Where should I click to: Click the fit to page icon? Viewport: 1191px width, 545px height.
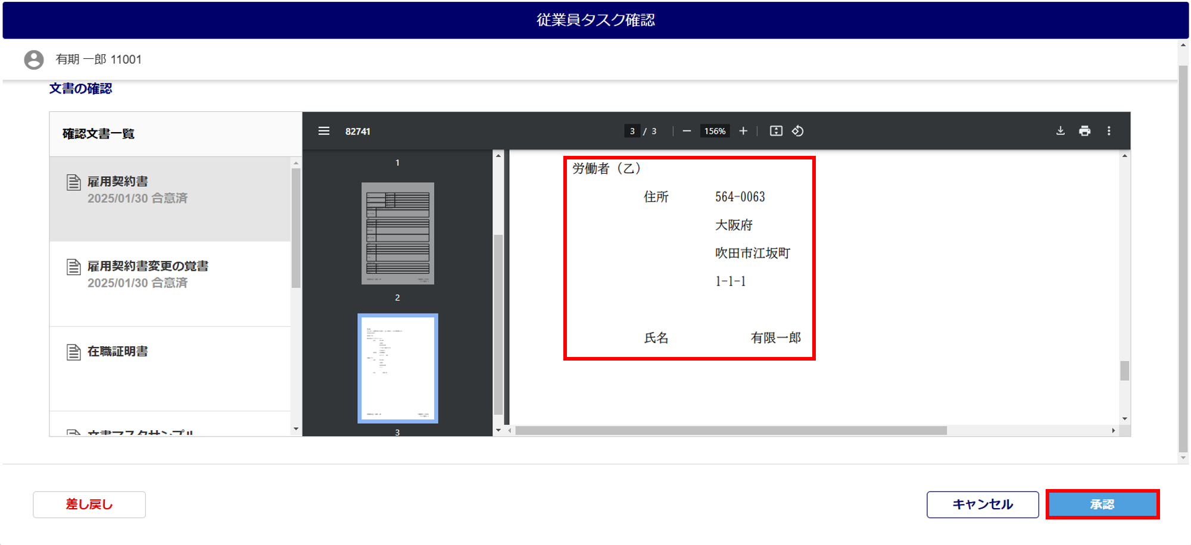[776, 131]
